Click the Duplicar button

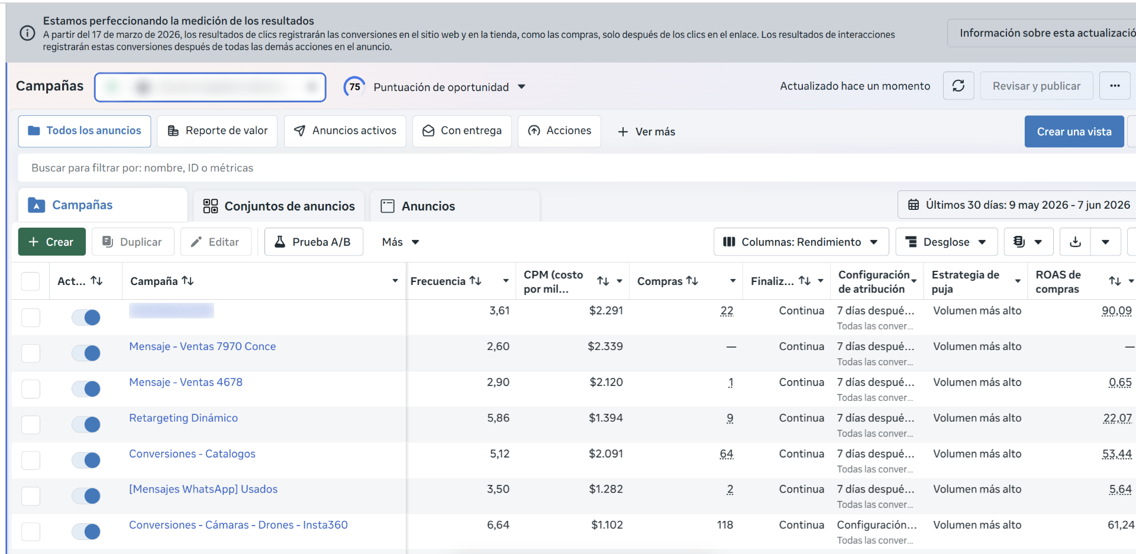[x=133, y=242]
